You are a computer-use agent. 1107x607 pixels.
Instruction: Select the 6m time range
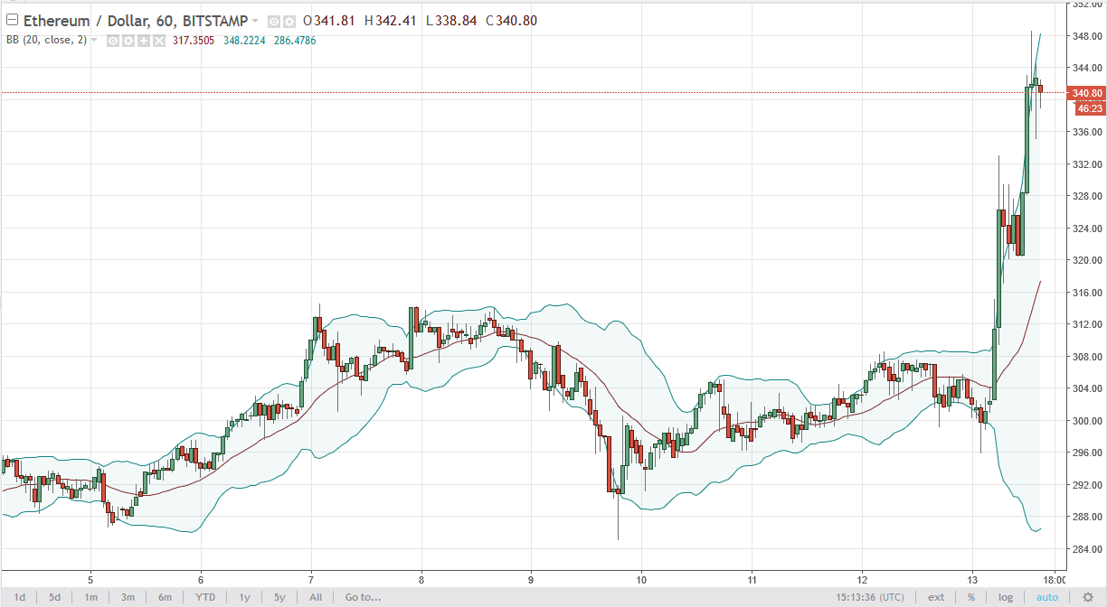165,597
